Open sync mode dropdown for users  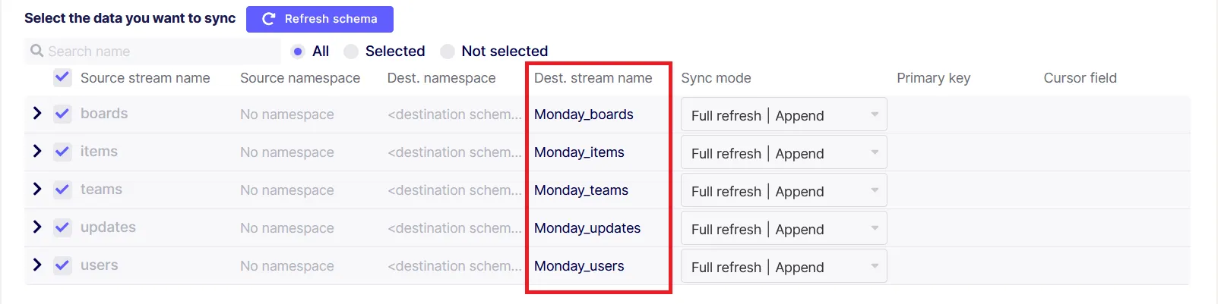coord(784,266)
